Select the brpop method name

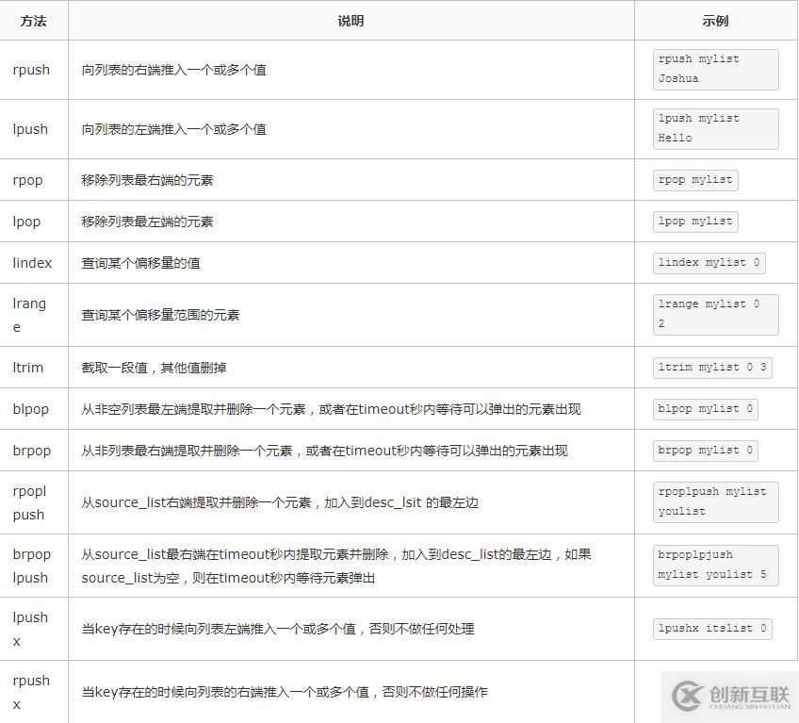pos(32,451)
